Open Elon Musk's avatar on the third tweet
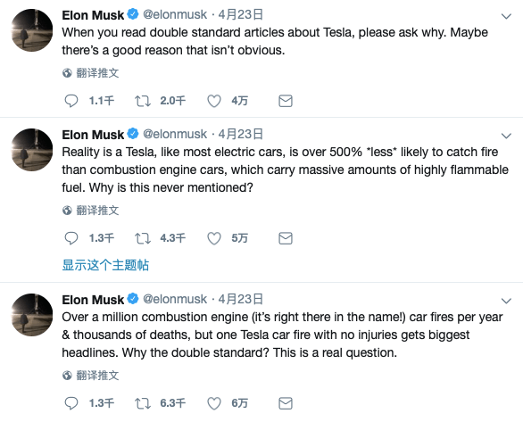The height and width of the screenshot is (422, 523). click(32, 315)
